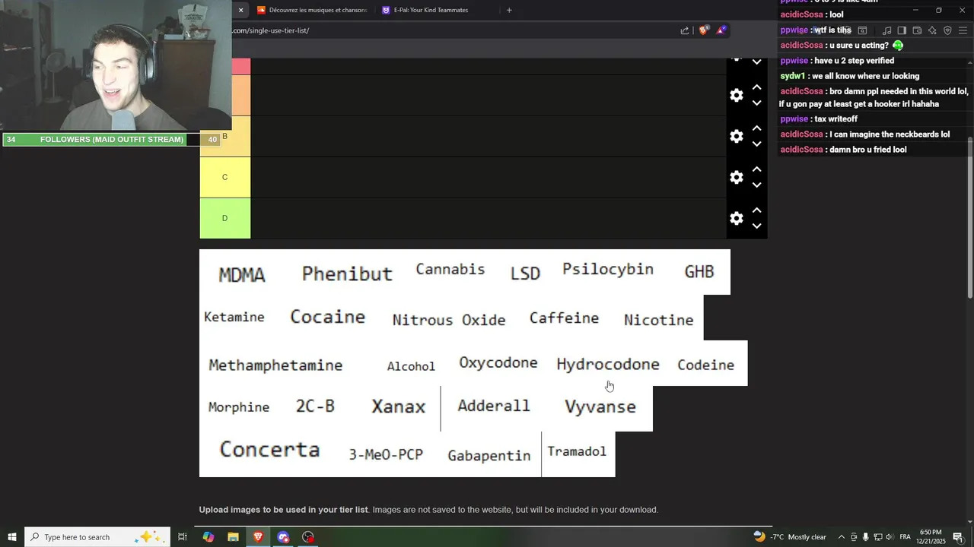Click the green D tier label
The width and height of the screenshot is (974, 547).
point(225,218)
